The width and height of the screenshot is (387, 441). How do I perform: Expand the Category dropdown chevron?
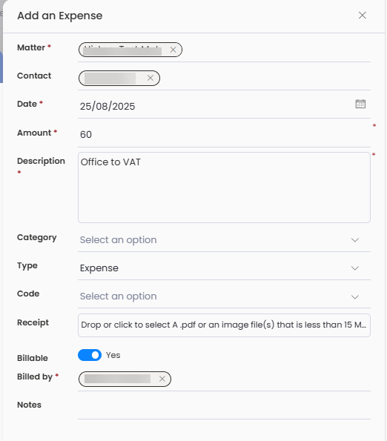click(x=355, y=240)
